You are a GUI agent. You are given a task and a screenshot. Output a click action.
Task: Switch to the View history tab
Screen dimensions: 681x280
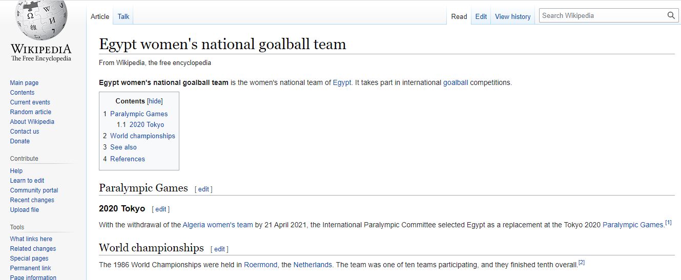[x=512, y=16]
